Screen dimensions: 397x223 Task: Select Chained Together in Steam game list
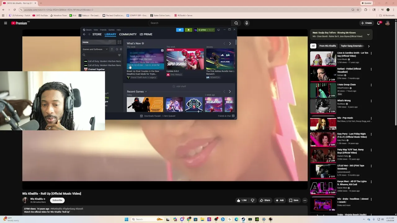[x=96, y=69]
